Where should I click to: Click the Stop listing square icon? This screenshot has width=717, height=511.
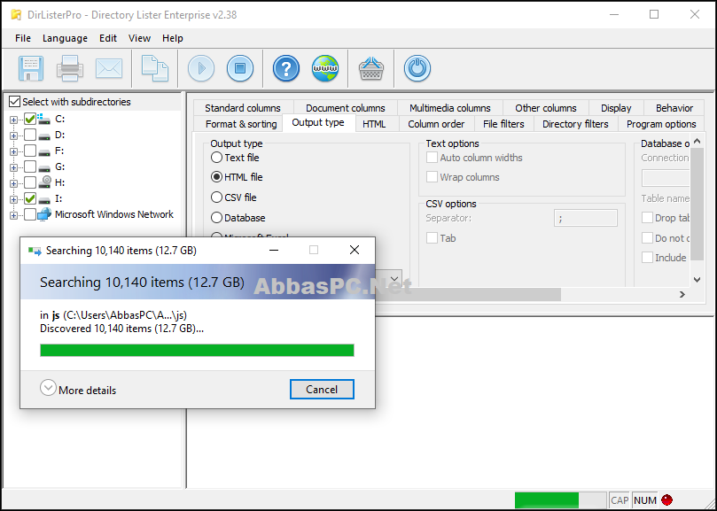240,68
